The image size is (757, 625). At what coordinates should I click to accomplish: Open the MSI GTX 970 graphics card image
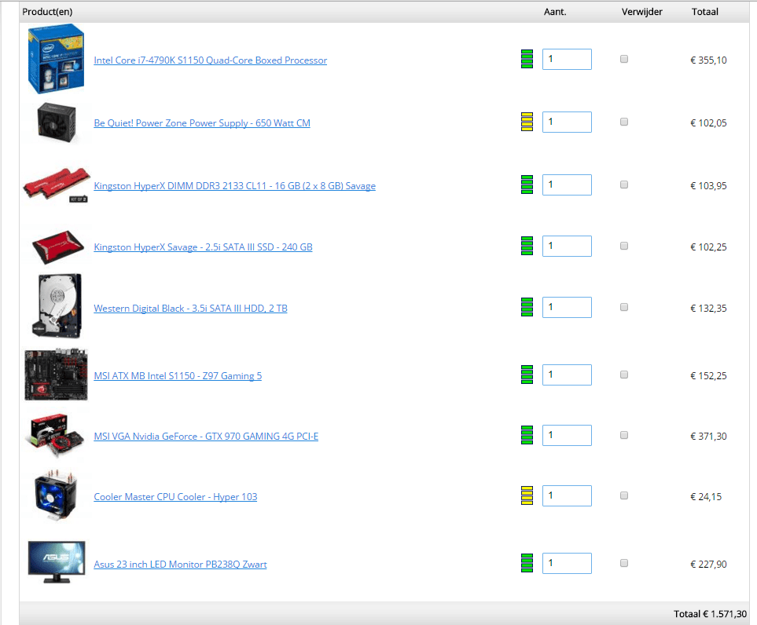click(55, 436)
